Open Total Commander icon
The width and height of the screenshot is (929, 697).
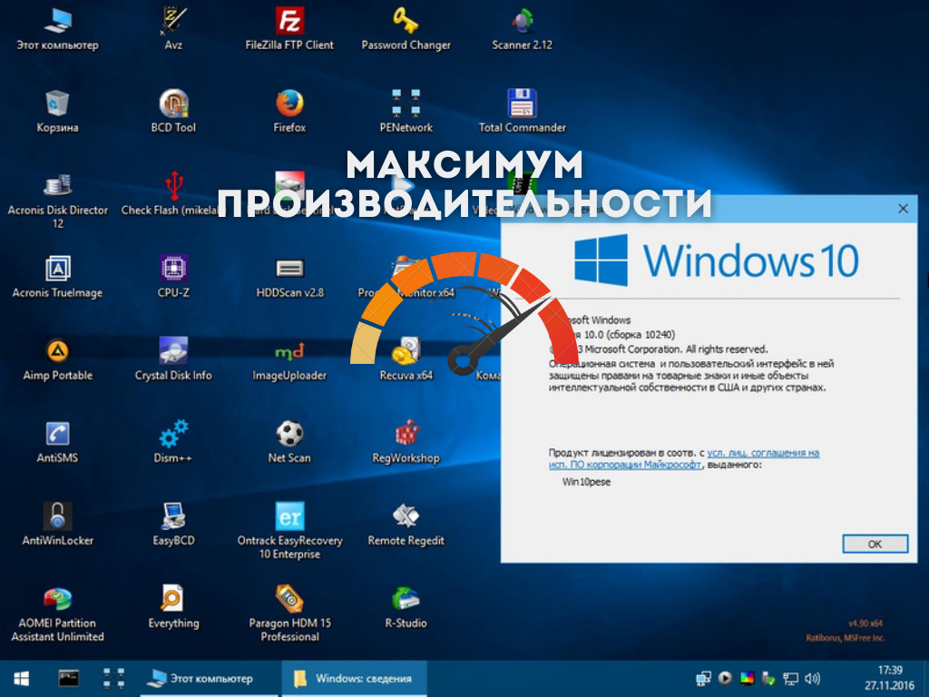pos(522,112)
